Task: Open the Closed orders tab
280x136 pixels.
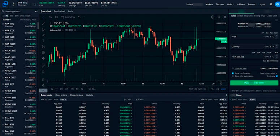Action: click(77, 95)
